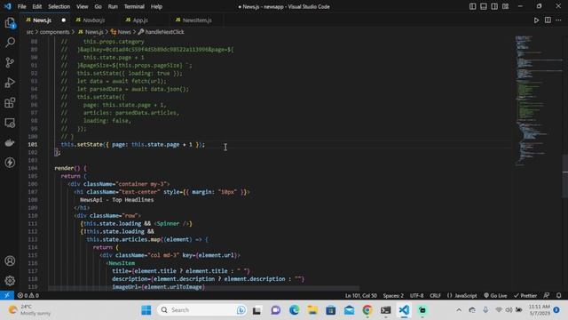The height and width of the screenshot is (320, 568).
Task: Switch to the NewsItem.js tab
Action: 197,20
